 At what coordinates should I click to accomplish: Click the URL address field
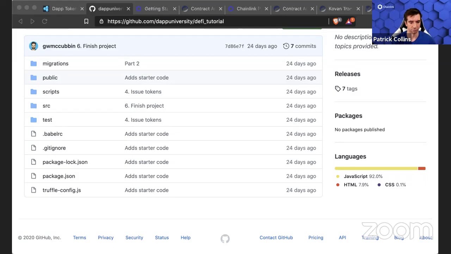tap(211, 22)
